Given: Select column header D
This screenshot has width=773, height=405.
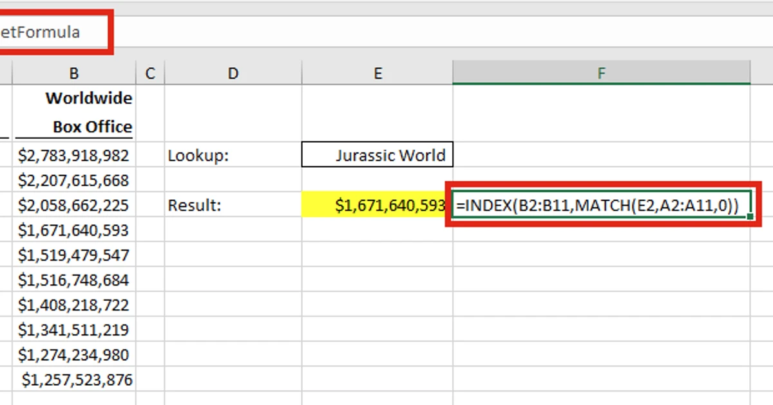Looking at the screenshot, I should 233,73.
